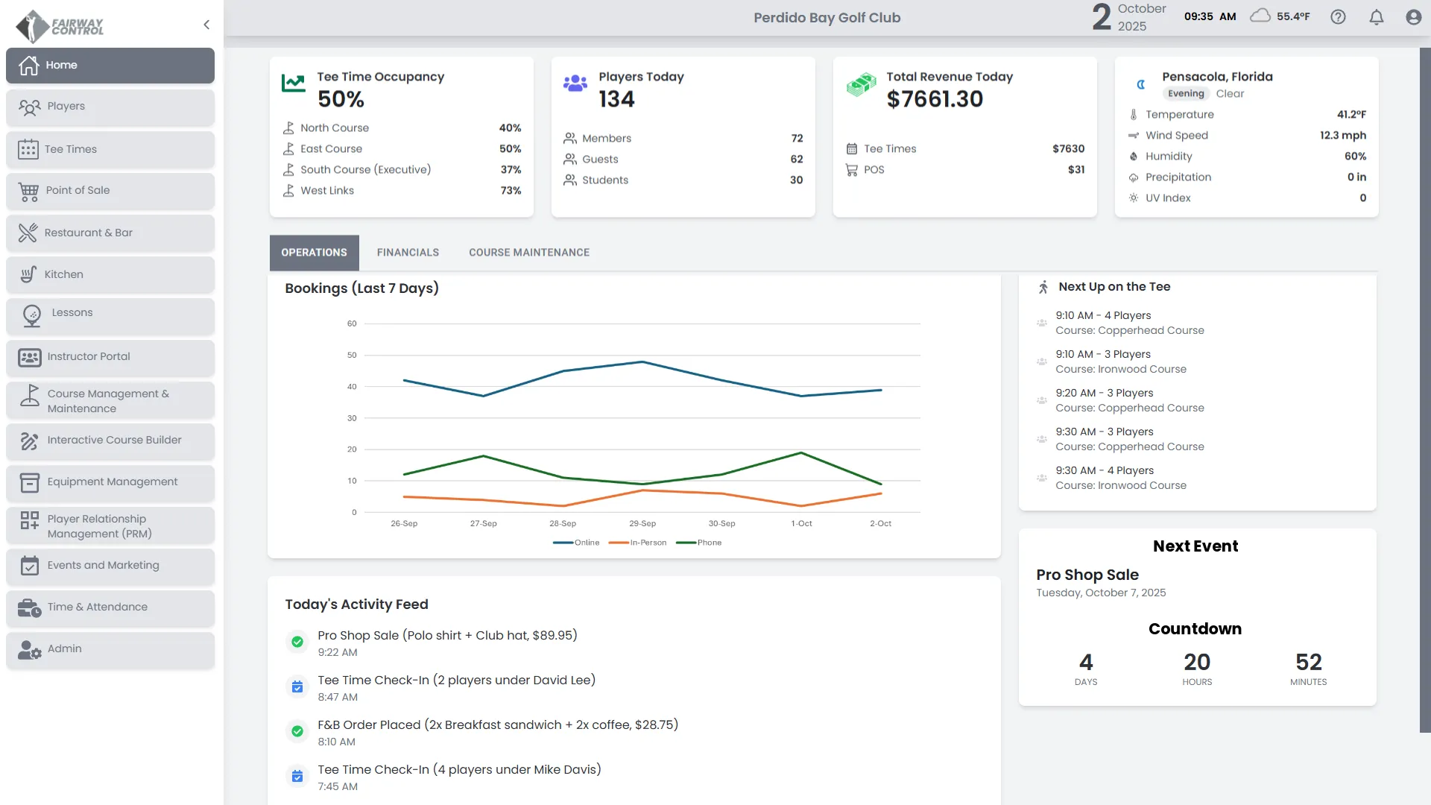Open the user account profile icon
This screenshot has width=1431, height=805.
pos(1413,17)
